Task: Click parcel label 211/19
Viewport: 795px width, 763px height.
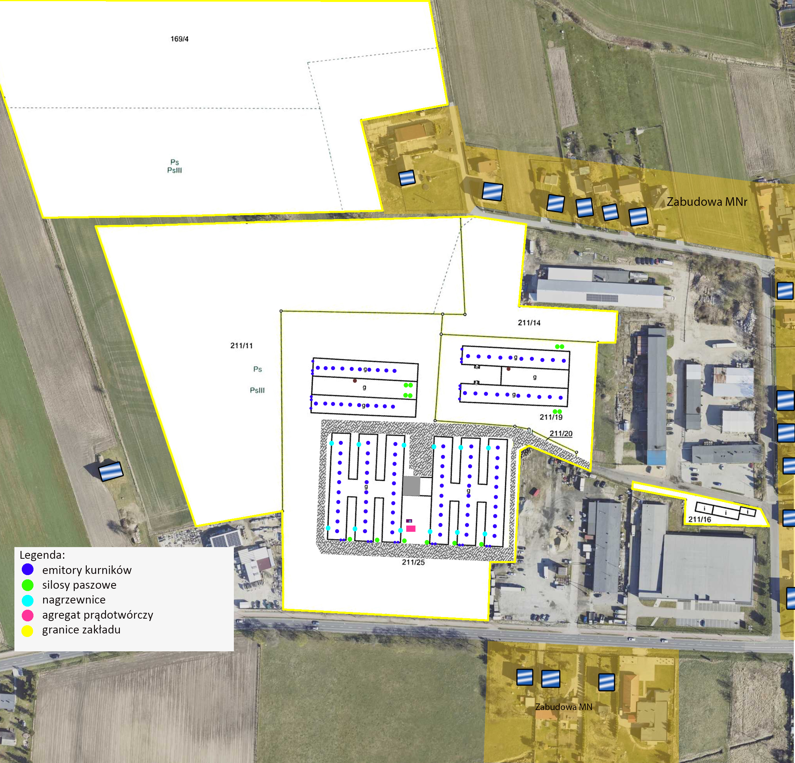Action: (x=551, y=417)
